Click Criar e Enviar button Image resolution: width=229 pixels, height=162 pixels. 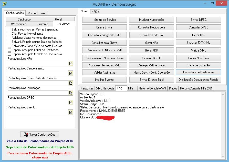[105, 27]
